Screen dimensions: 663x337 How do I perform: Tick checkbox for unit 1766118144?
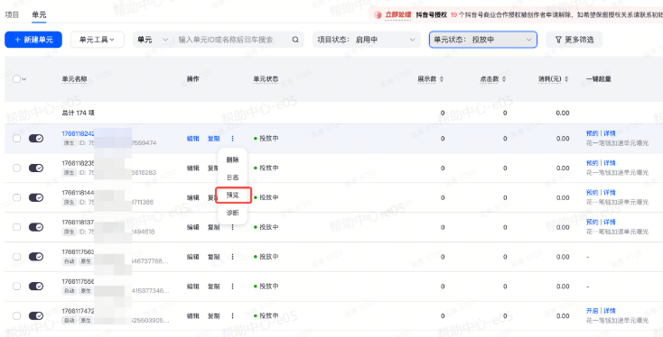pyautogui.click(x=16, y=197)
